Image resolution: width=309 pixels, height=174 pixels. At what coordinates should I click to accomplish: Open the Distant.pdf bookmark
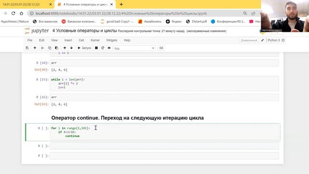coord(197,21)
